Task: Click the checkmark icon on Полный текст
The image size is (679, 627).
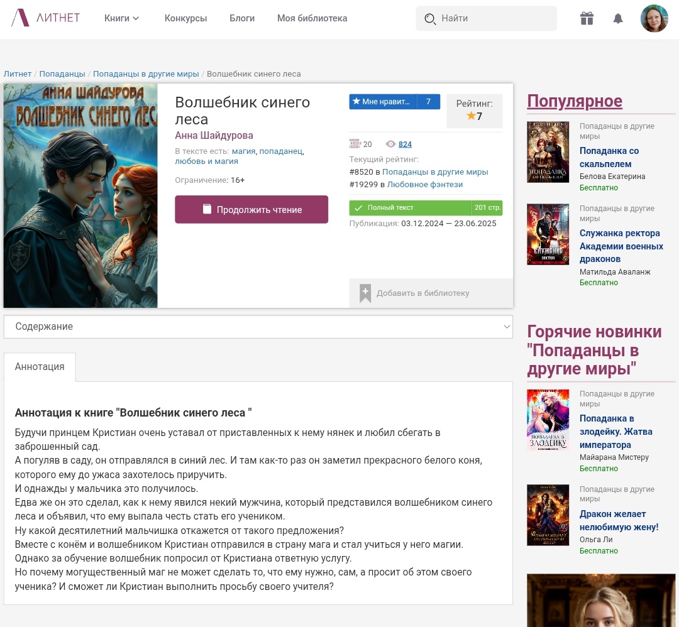Action: point(358,208)
